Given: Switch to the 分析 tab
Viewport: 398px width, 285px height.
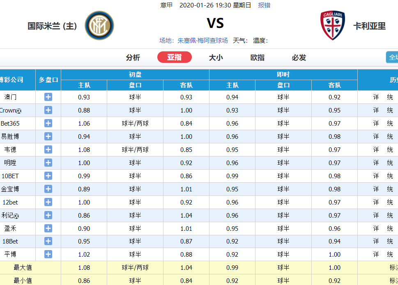Looking at the screenshot, I should pyautogui.click(x=133, y=57).
